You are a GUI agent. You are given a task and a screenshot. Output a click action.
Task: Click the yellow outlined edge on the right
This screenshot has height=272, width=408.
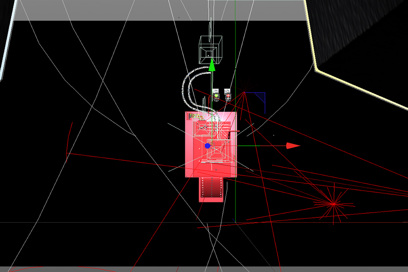pyautogui.click(x=359, y=86)
